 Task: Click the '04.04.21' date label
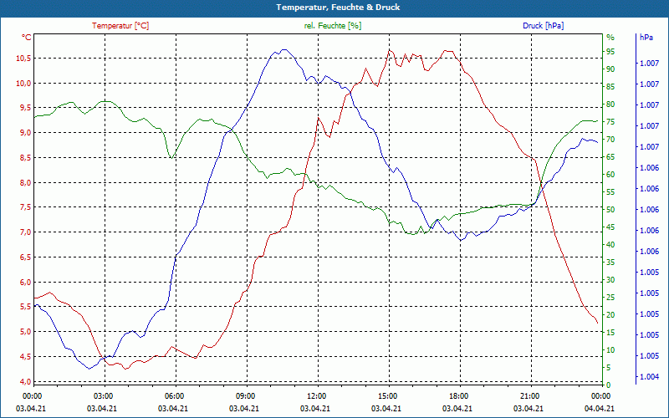[x=600, y=408]
